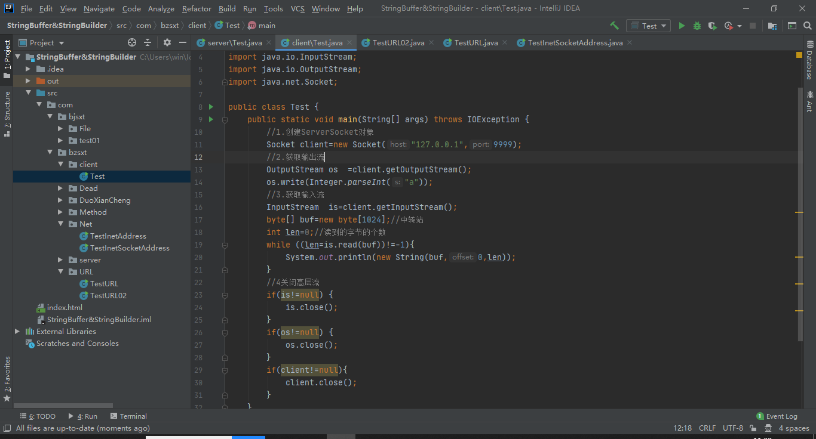Image resolution: width=816 pixels, height=439 pixels.
Task: Run the Test configuration with the green arrow
Action: [x=682, y=26]
